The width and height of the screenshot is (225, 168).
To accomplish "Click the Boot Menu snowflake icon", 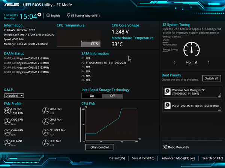I will click(x=165, y=147).
